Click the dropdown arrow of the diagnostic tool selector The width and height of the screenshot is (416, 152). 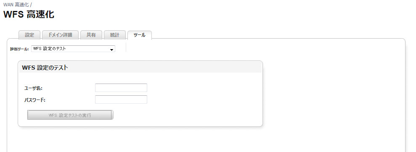coord(112,50)
